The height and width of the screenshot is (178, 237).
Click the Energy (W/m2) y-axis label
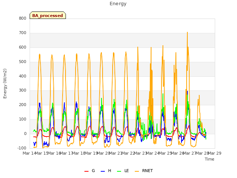click(5, 83)
